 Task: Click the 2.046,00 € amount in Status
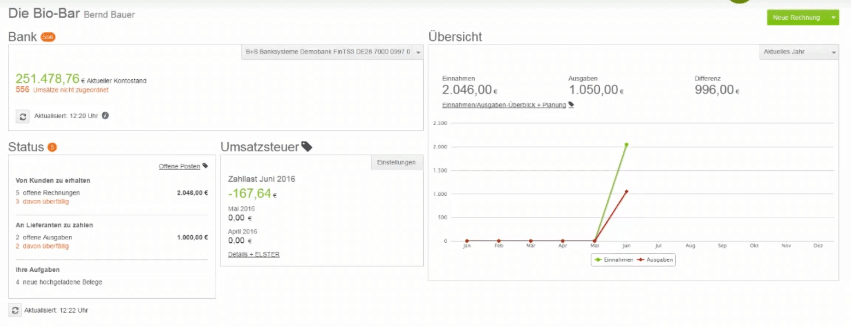pyautogui.click(x=193, y=193)
